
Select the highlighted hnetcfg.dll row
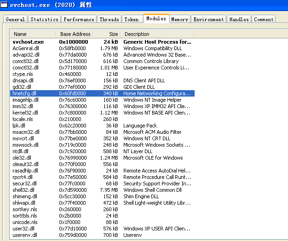24,93
